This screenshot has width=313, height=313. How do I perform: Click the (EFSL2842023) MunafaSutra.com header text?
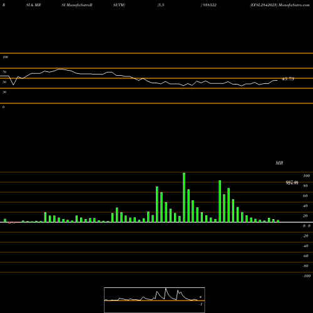[x=280, y=5]
